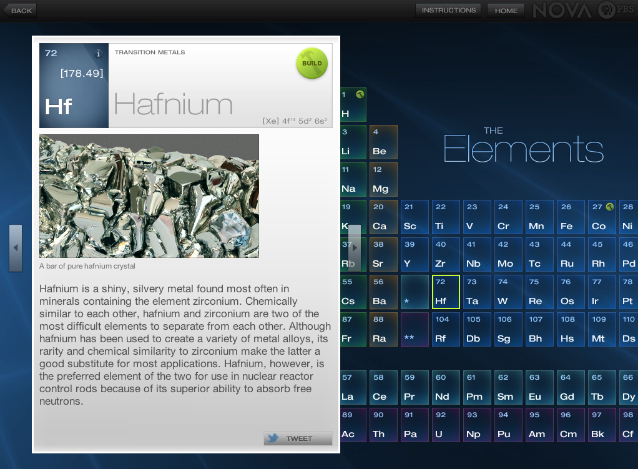Select Calcium (Ca) element tile
The height and width of the screenshot is (469, 638).
coord(383,217)
